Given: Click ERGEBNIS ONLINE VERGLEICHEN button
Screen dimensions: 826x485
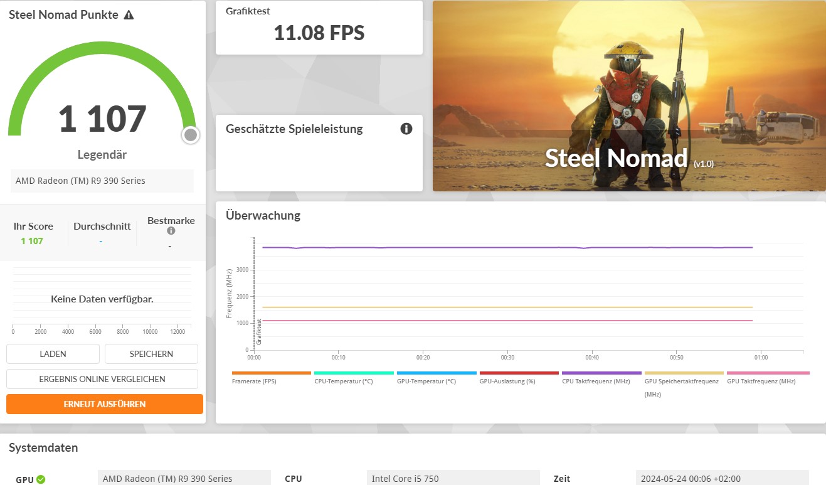Looking at the screenshot, I should pos(102,379).
